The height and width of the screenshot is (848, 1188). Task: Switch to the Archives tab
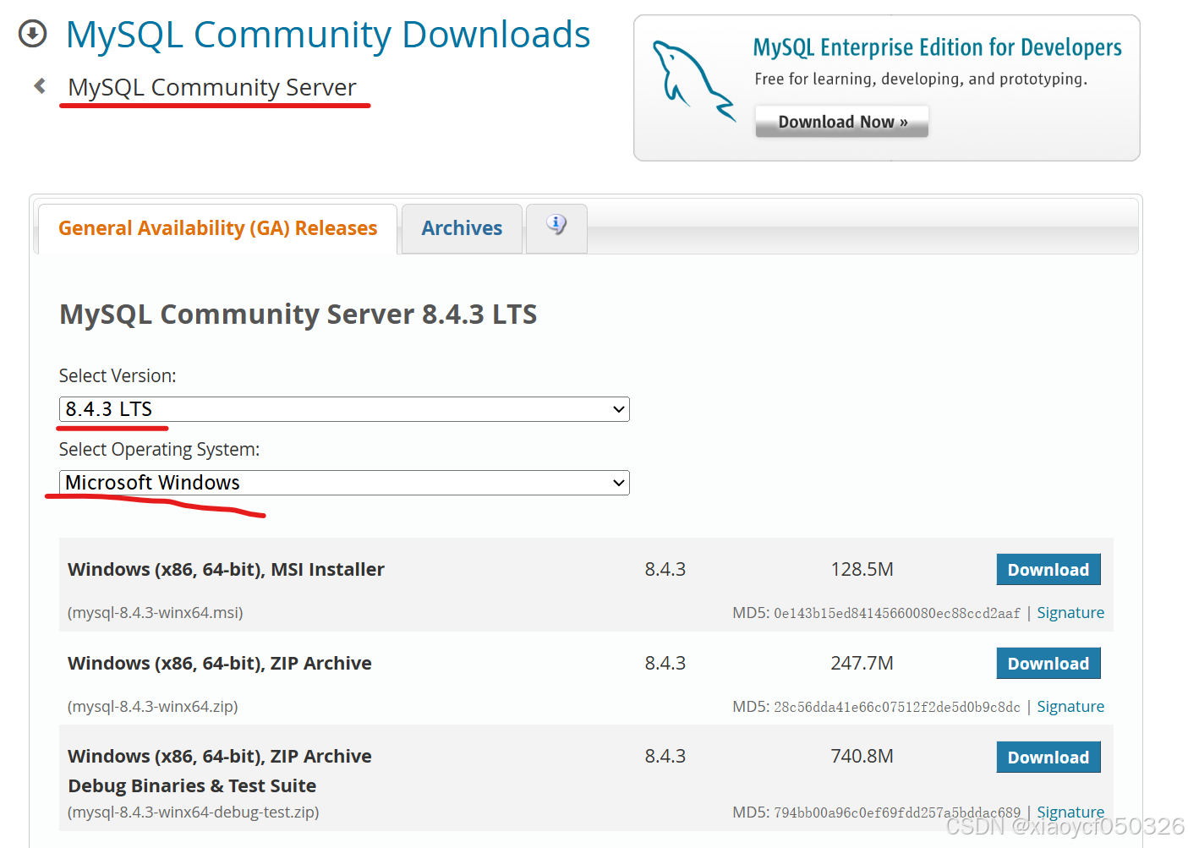click(x=462, y=228)
